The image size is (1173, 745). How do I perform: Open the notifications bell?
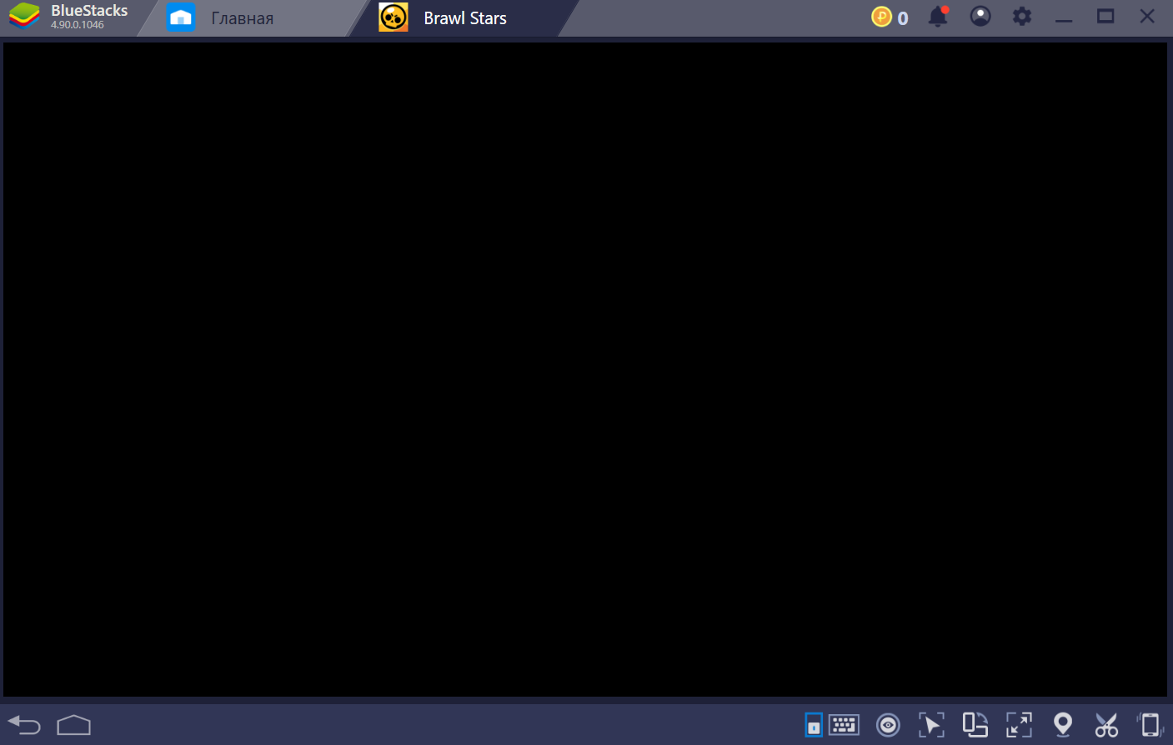click(x=938, y=17)
